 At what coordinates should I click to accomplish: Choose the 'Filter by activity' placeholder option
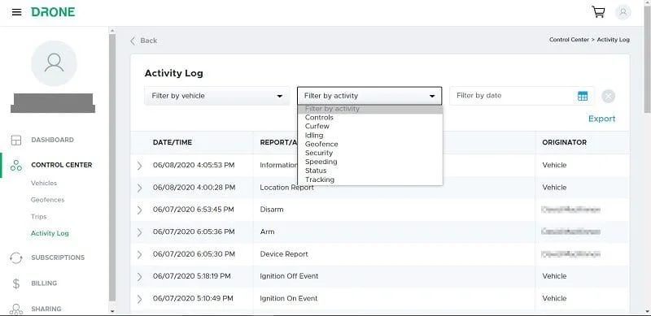tap(370, 109)
